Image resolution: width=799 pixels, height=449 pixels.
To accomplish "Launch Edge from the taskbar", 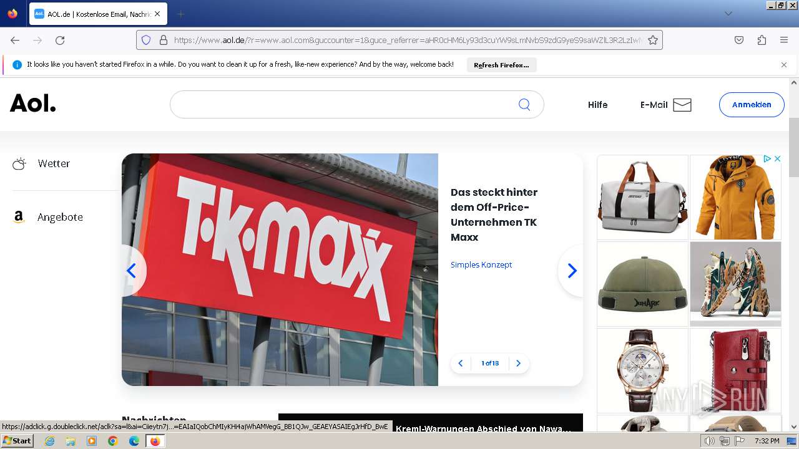I will coord(134,441).
